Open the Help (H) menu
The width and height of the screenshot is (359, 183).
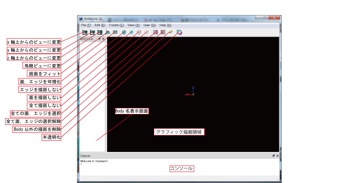click(165, 25)
